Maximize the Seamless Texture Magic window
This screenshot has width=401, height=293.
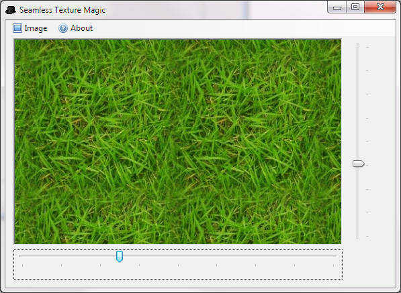point(355,7)
